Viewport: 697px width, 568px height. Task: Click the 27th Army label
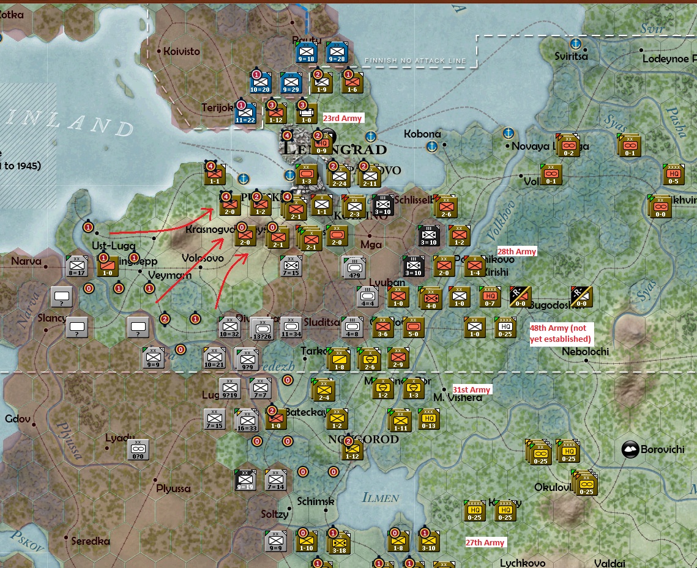(485, 542)
